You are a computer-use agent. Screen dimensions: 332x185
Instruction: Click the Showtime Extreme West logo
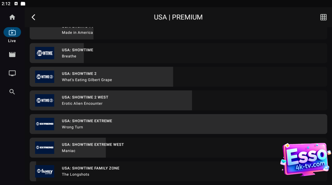coord(45,148)
